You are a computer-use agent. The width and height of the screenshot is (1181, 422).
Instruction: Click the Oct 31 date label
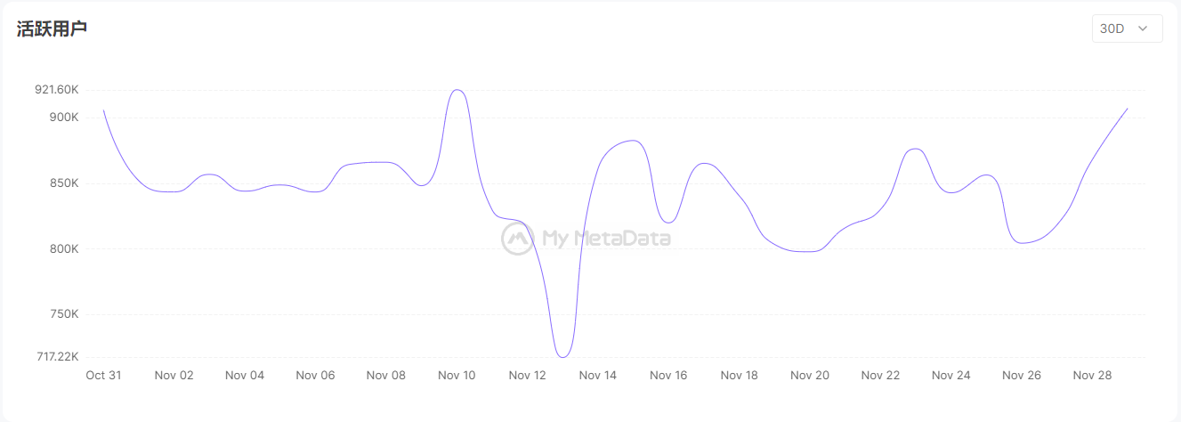click(103, 376)
